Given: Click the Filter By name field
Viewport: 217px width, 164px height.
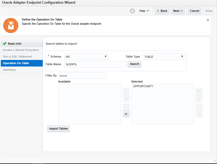Looking at the screenshot, I should click(82, 76).
